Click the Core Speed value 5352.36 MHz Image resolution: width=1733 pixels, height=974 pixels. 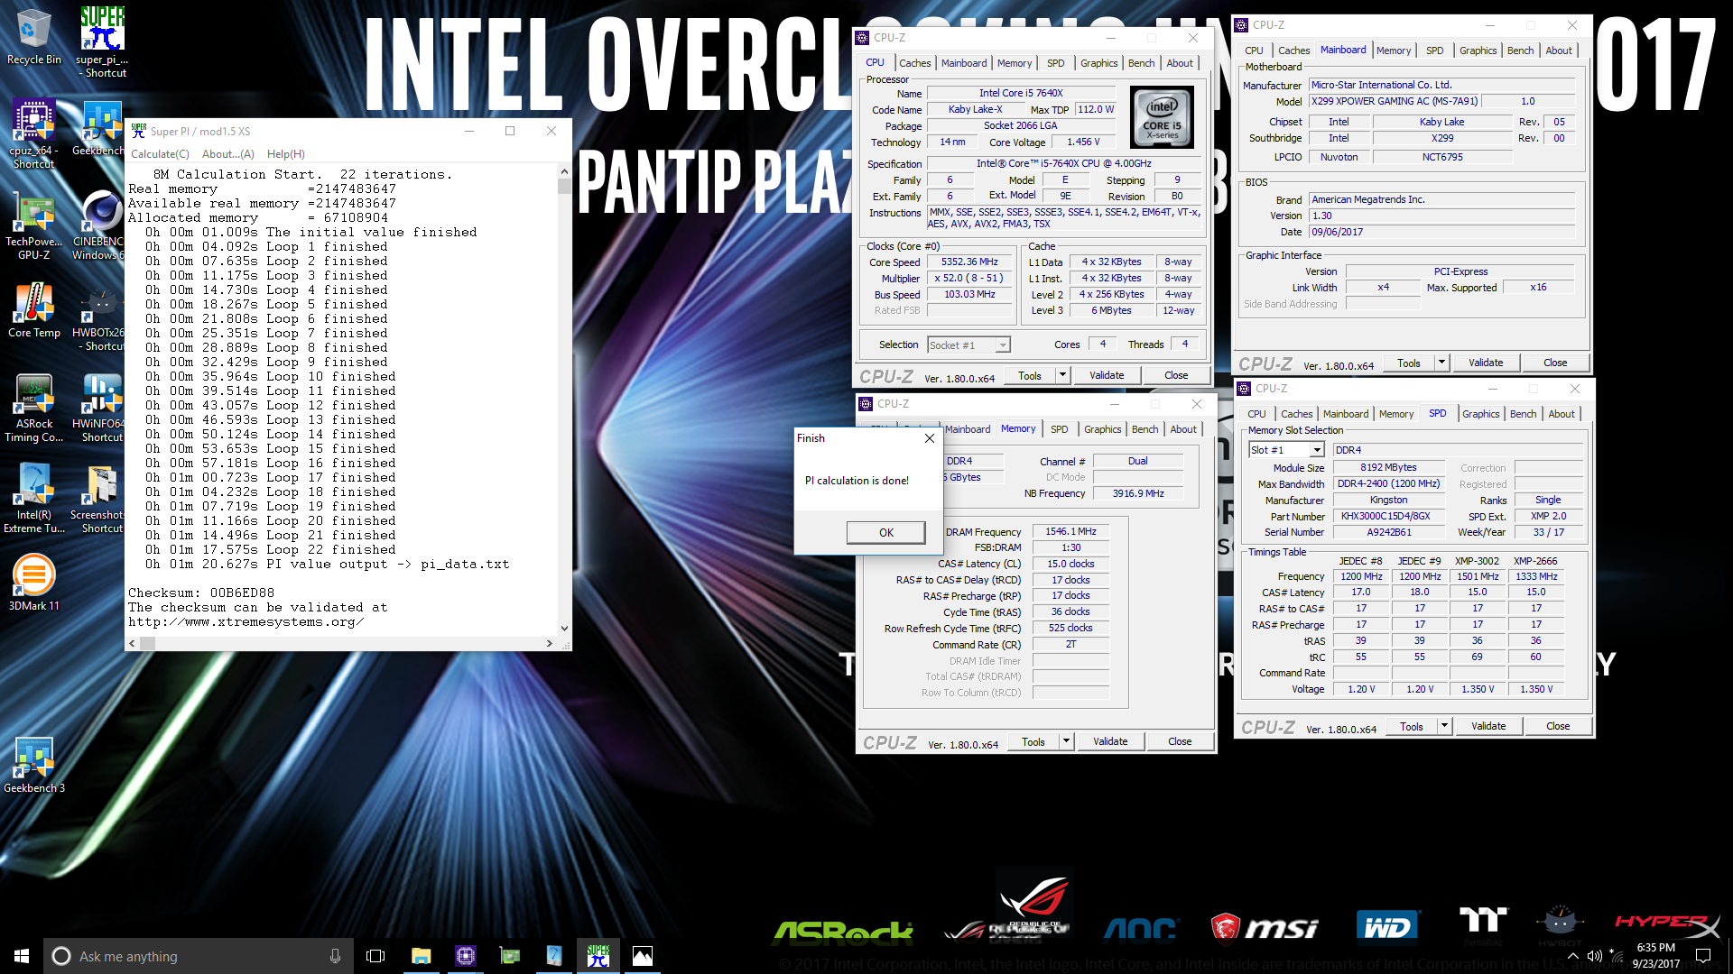click(x=969, y=262)
